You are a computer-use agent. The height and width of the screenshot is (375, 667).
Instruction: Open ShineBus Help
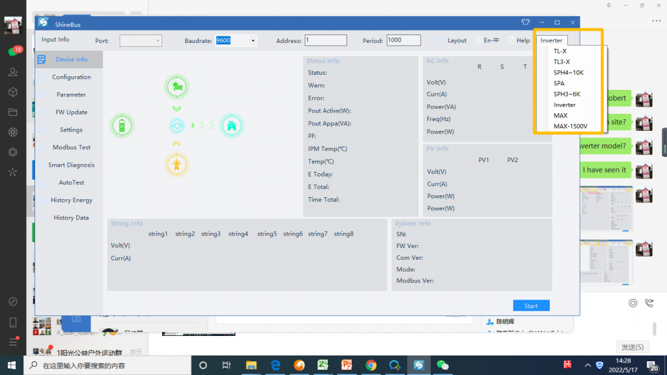(x=518, y=40)
